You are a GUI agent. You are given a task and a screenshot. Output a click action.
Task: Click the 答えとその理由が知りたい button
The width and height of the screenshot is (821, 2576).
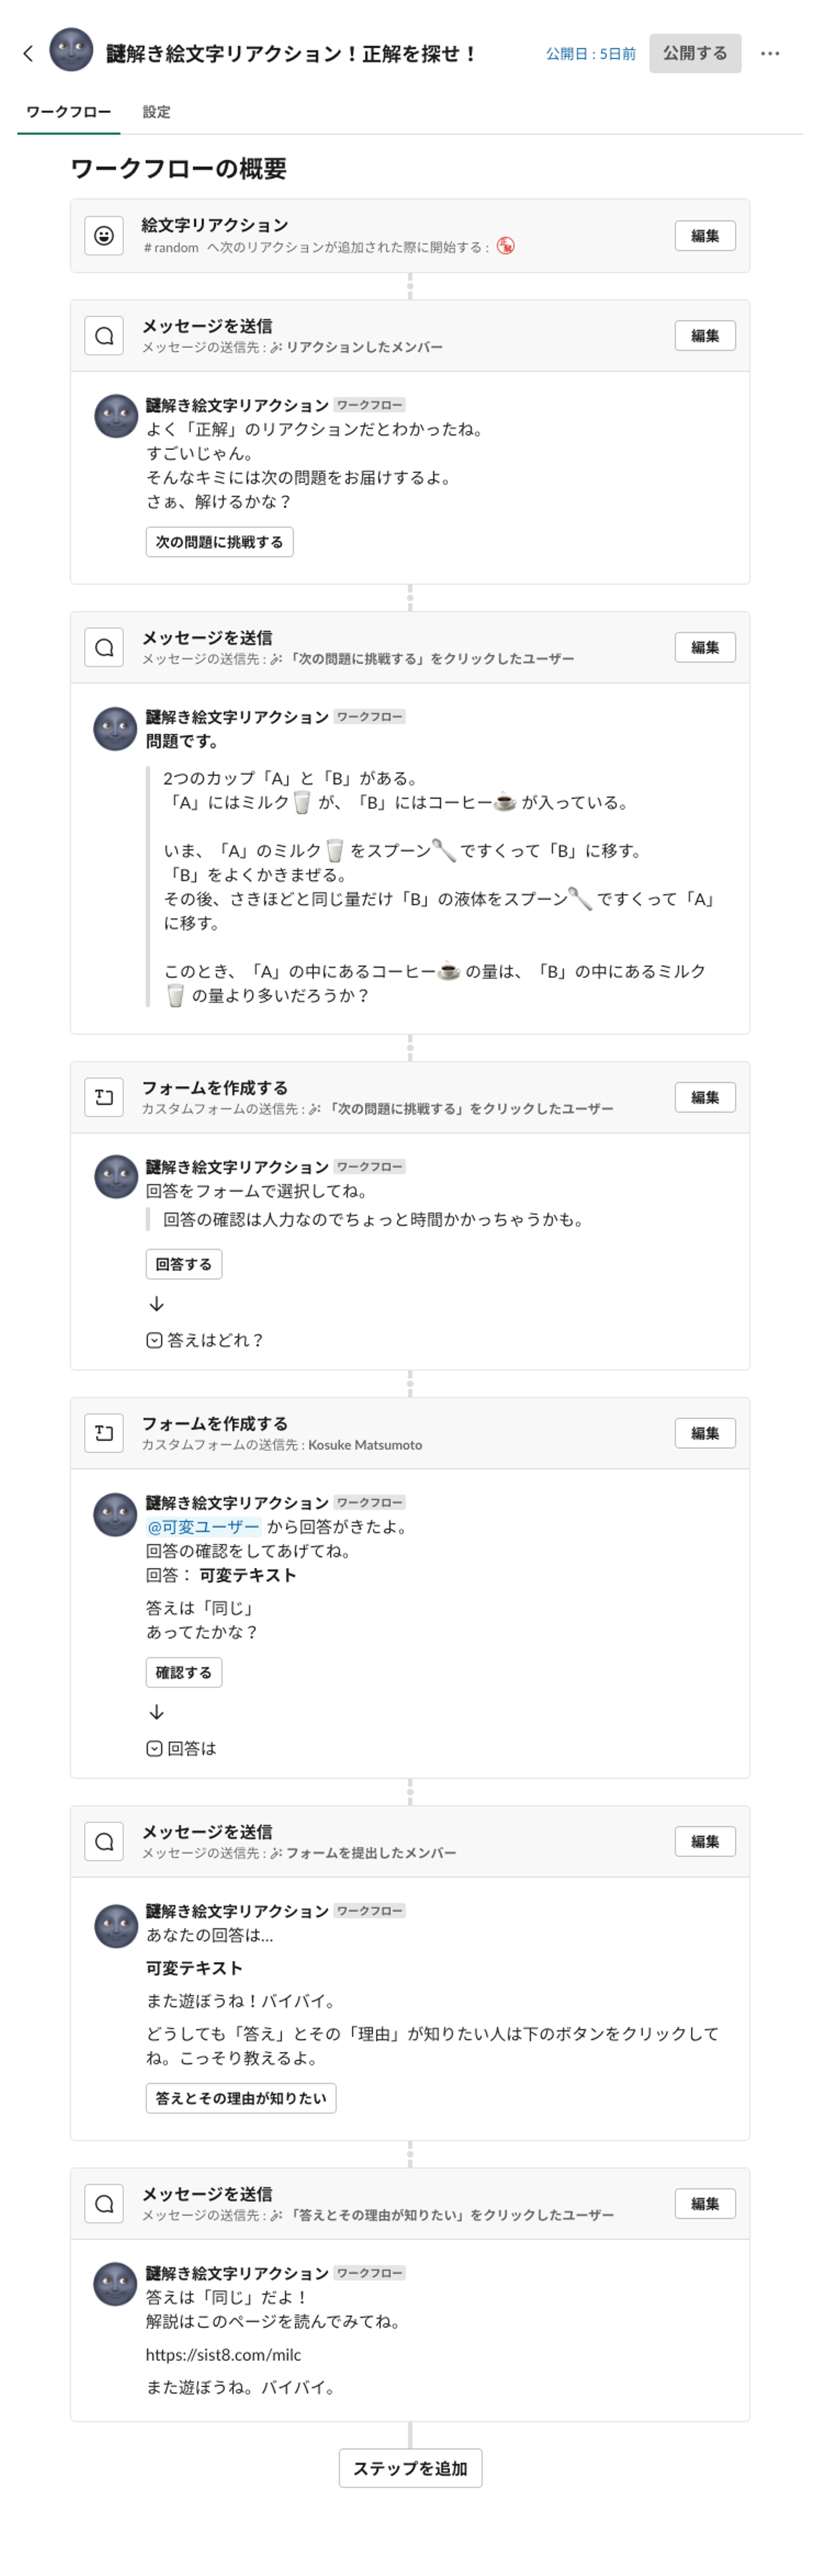240,2098
